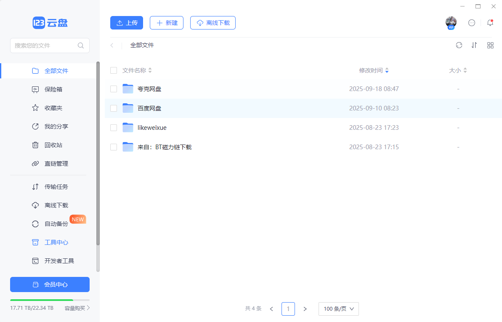Toggle the 修改时间 sort arrows
The height and width of the screenshot is (322, 502).
(x=387, y=70)
